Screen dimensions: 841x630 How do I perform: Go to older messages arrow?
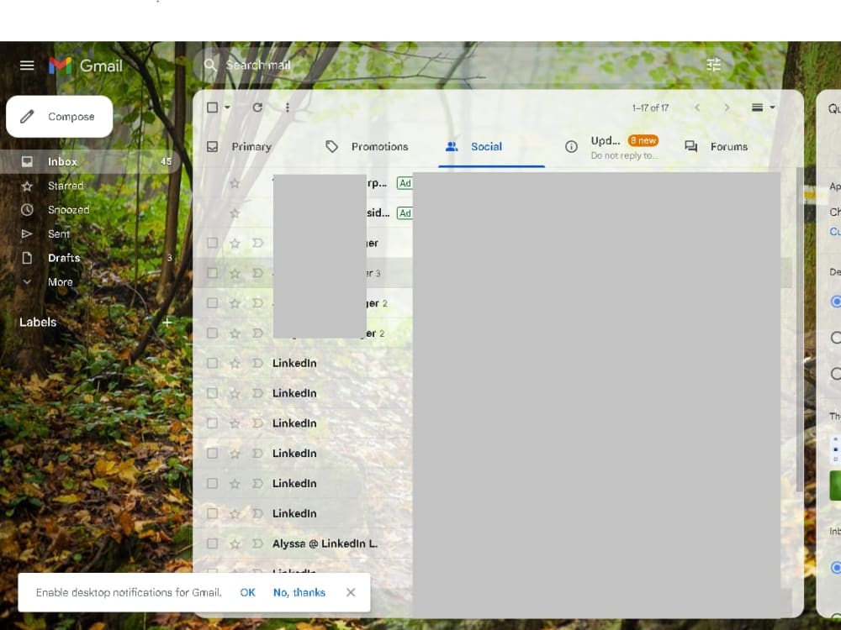(x=727, y=108)
